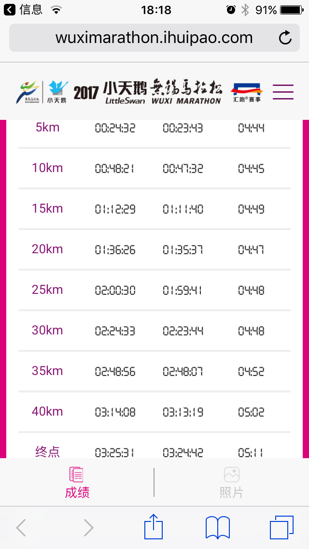Tap the browser back arrow

pos(21,528)
